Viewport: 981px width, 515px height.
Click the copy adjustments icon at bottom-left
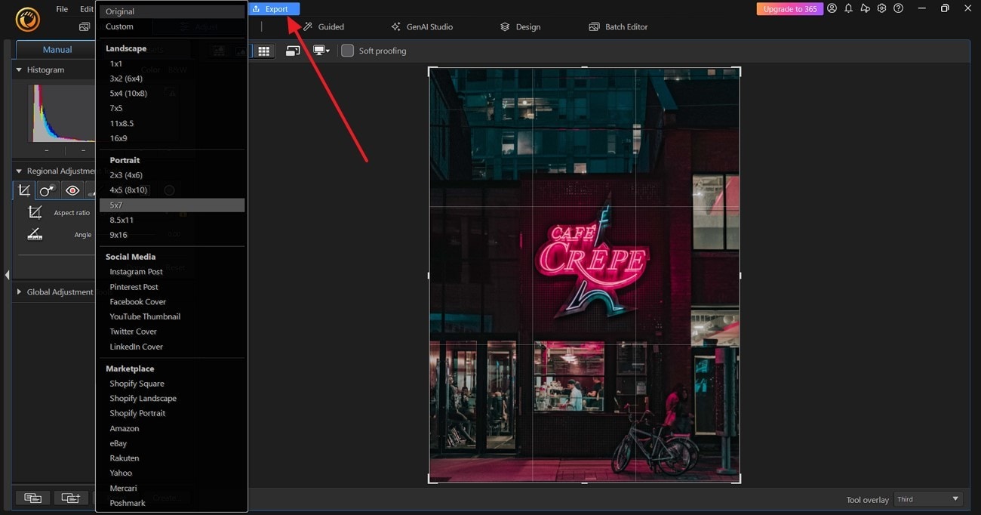click(32, 498)
